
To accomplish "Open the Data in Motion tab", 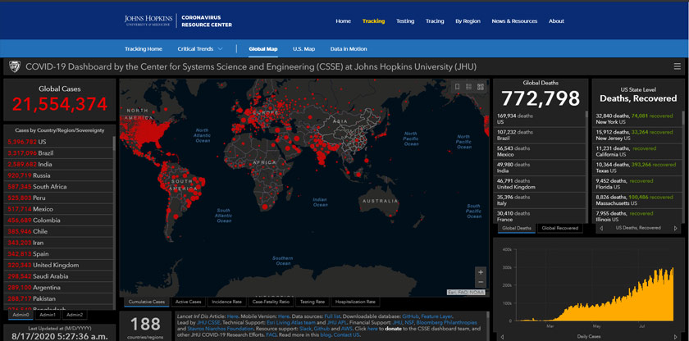I will click(349, 48).
